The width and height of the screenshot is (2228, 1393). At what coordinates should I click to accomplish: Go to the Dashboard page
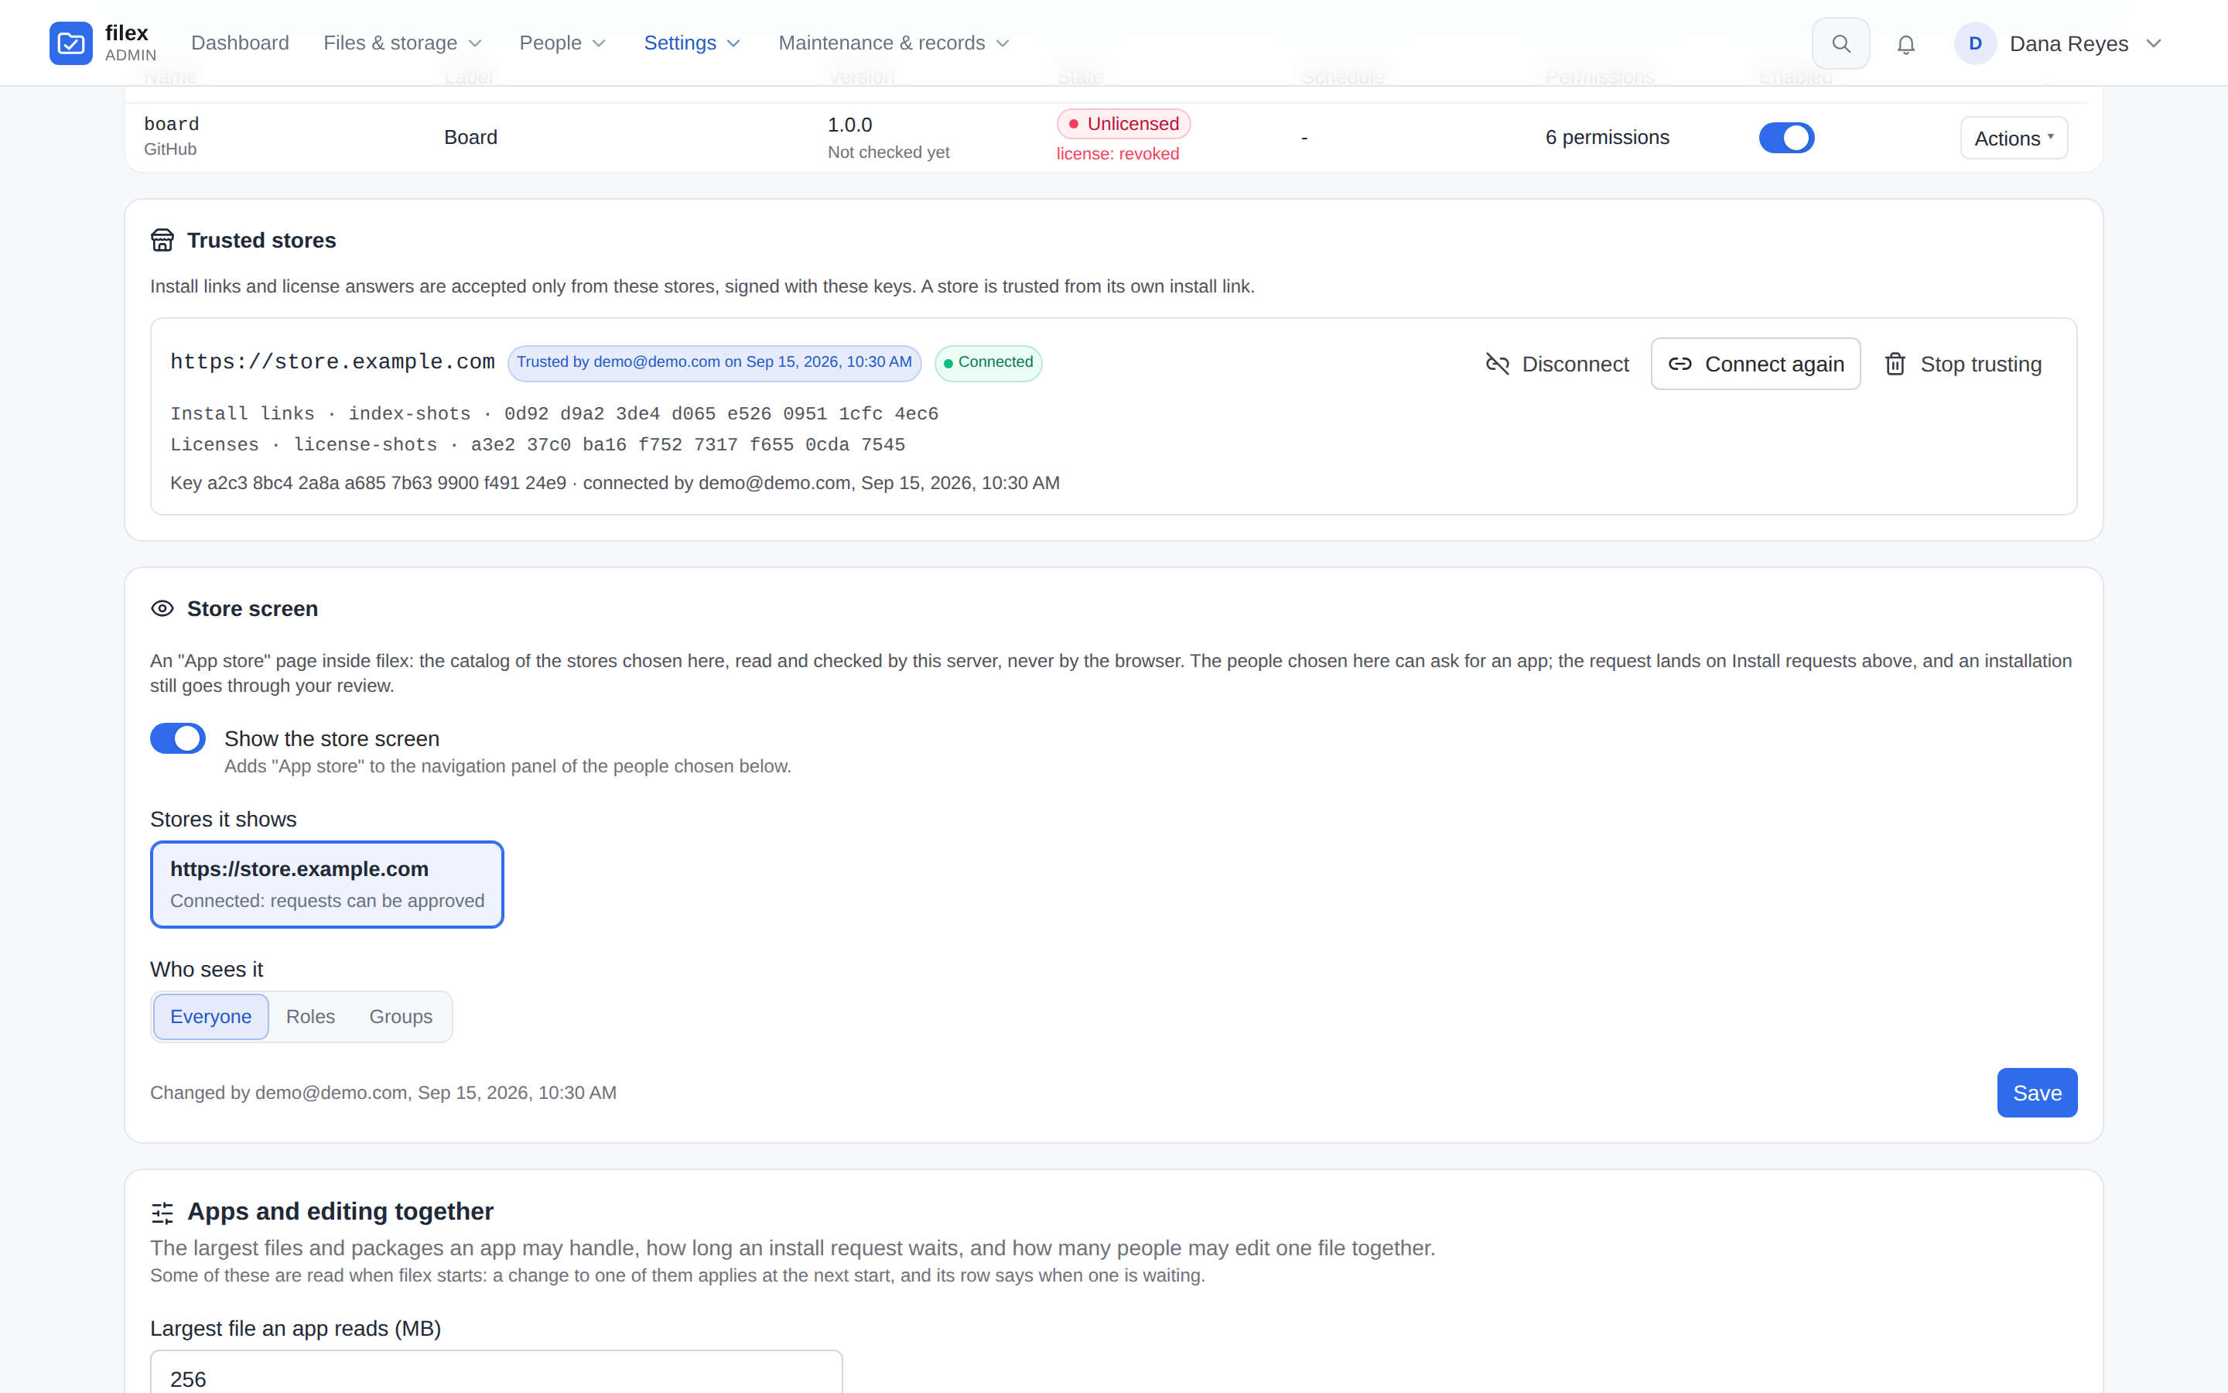coord(241,43)
